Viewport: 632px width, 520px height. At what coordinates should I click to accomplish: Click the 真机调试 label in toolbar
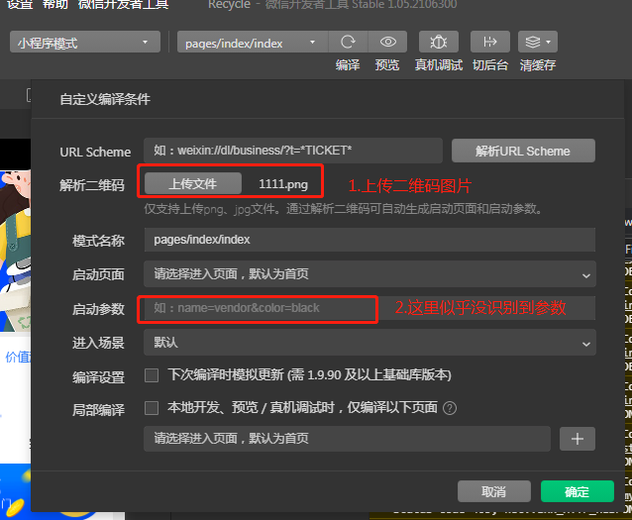click(x=439, y=65)
